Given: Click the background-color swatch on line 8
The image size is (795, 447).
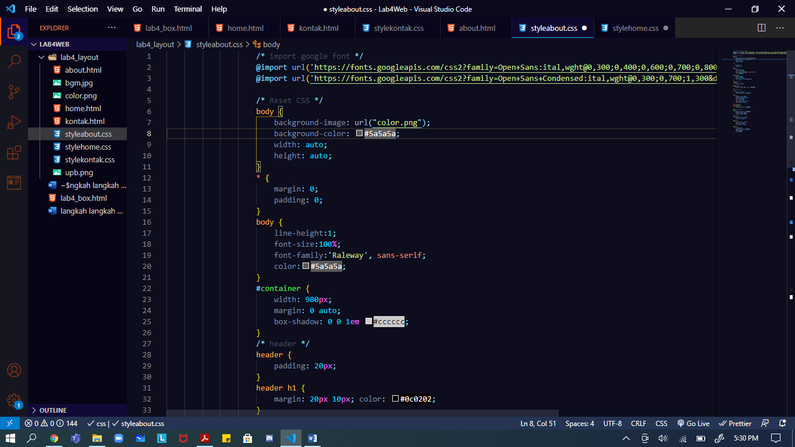Looking at the screenshot, I should pyautogui.click(x=359, y=133).
